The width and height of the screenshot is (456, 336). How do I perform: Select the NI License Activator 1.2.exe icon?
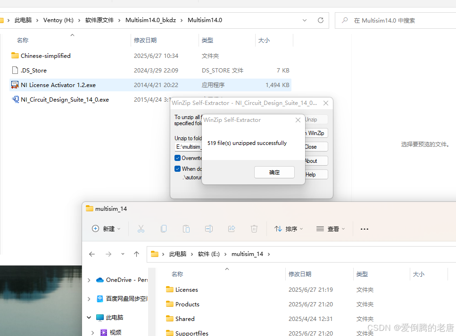point(15,85)
